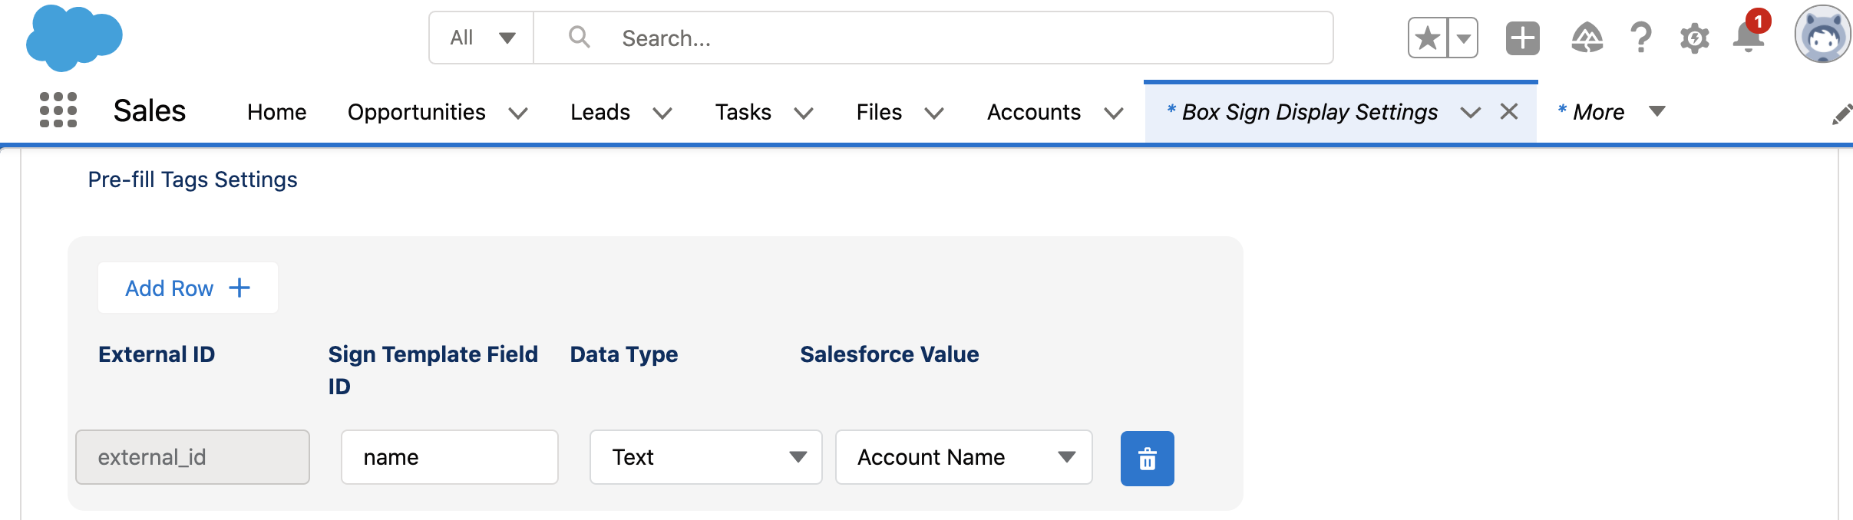Delete the pre-fill row with trash icon
Screen dimensions: 1853x520
(1147, 459)
